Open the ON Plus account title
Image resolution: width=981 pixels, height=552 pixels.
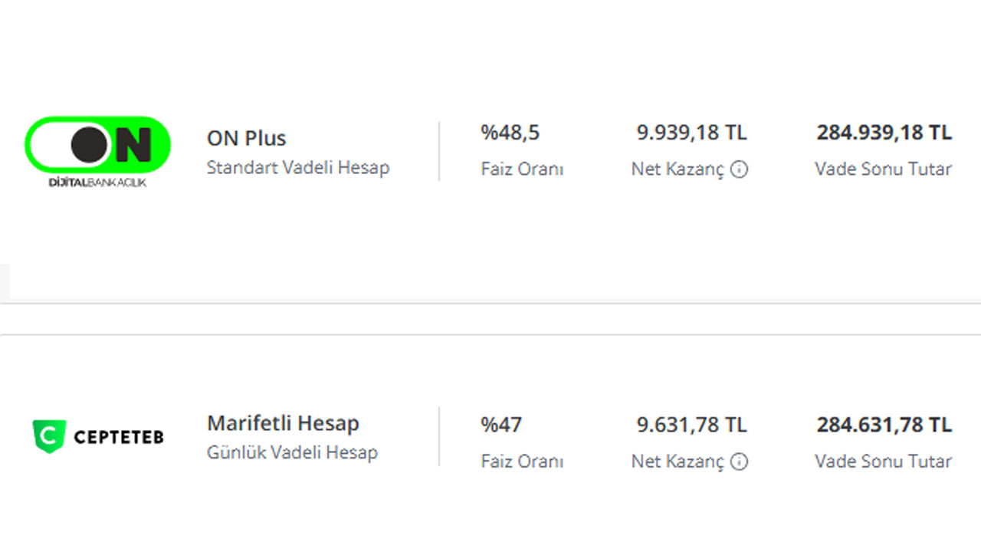tap(246, 139)
